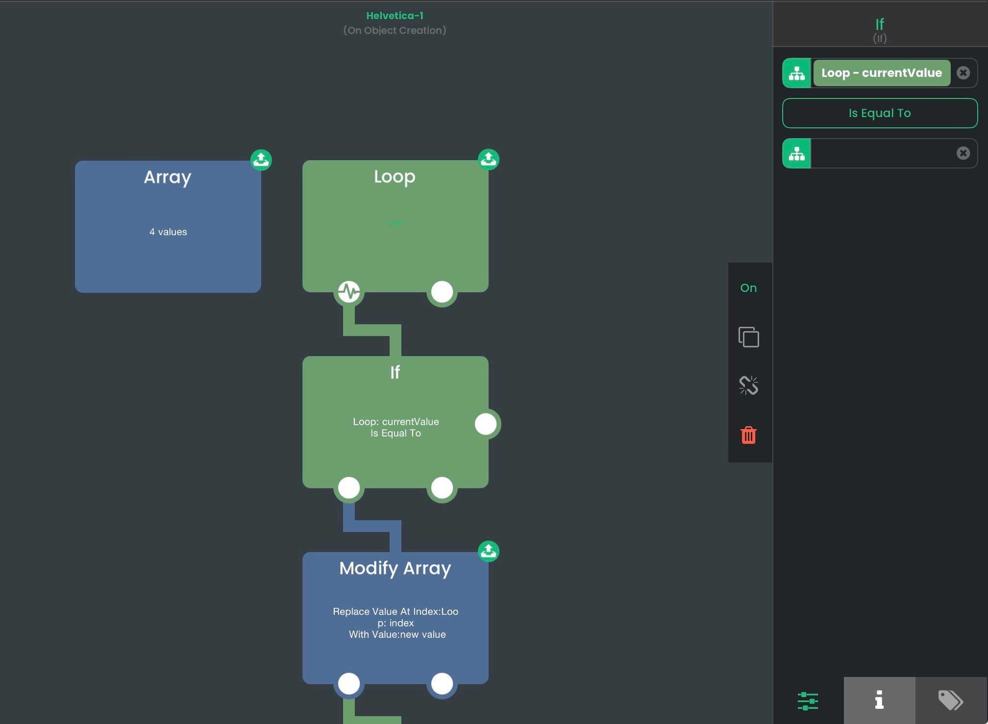Screen dimensions: 988x724
Task: Select the Array node with 4 values
Action: pos(168,227)
